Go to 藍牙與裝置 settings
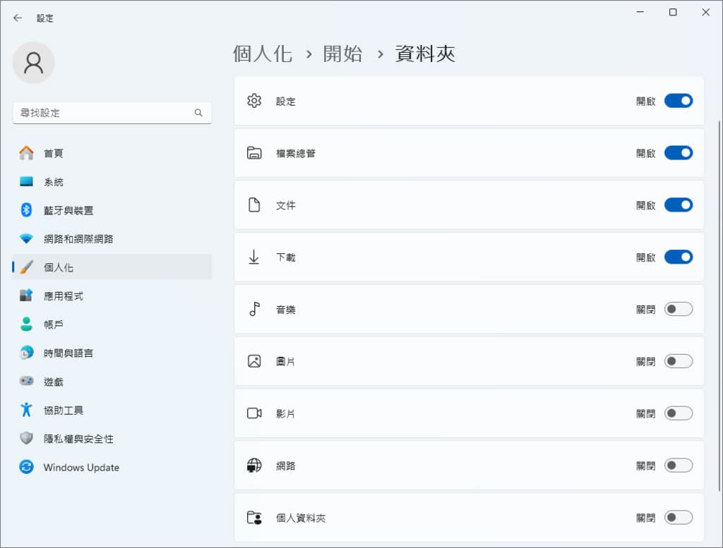 [112, 210]
